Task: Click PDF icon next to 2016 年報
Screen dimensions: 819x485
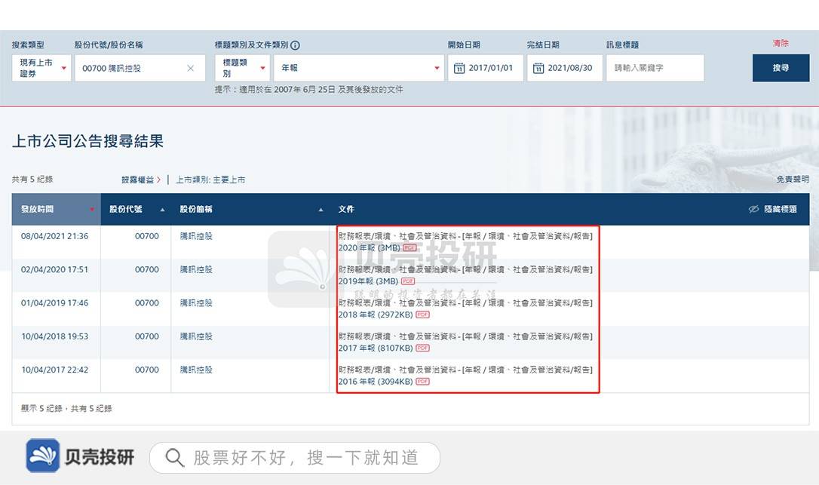Action: click(422, 382)
